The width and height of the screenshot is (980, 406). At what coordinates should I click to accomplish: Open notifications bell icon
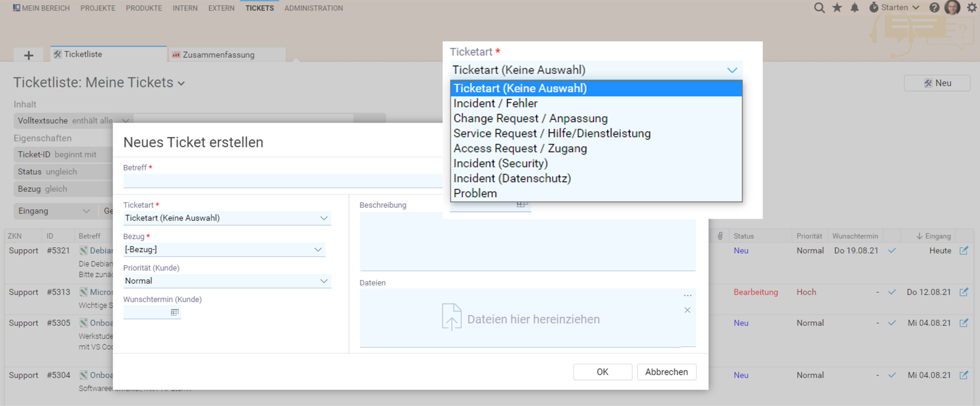click(x=854, y=8)
